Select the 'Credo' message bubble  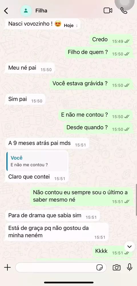tap(111, 40)
